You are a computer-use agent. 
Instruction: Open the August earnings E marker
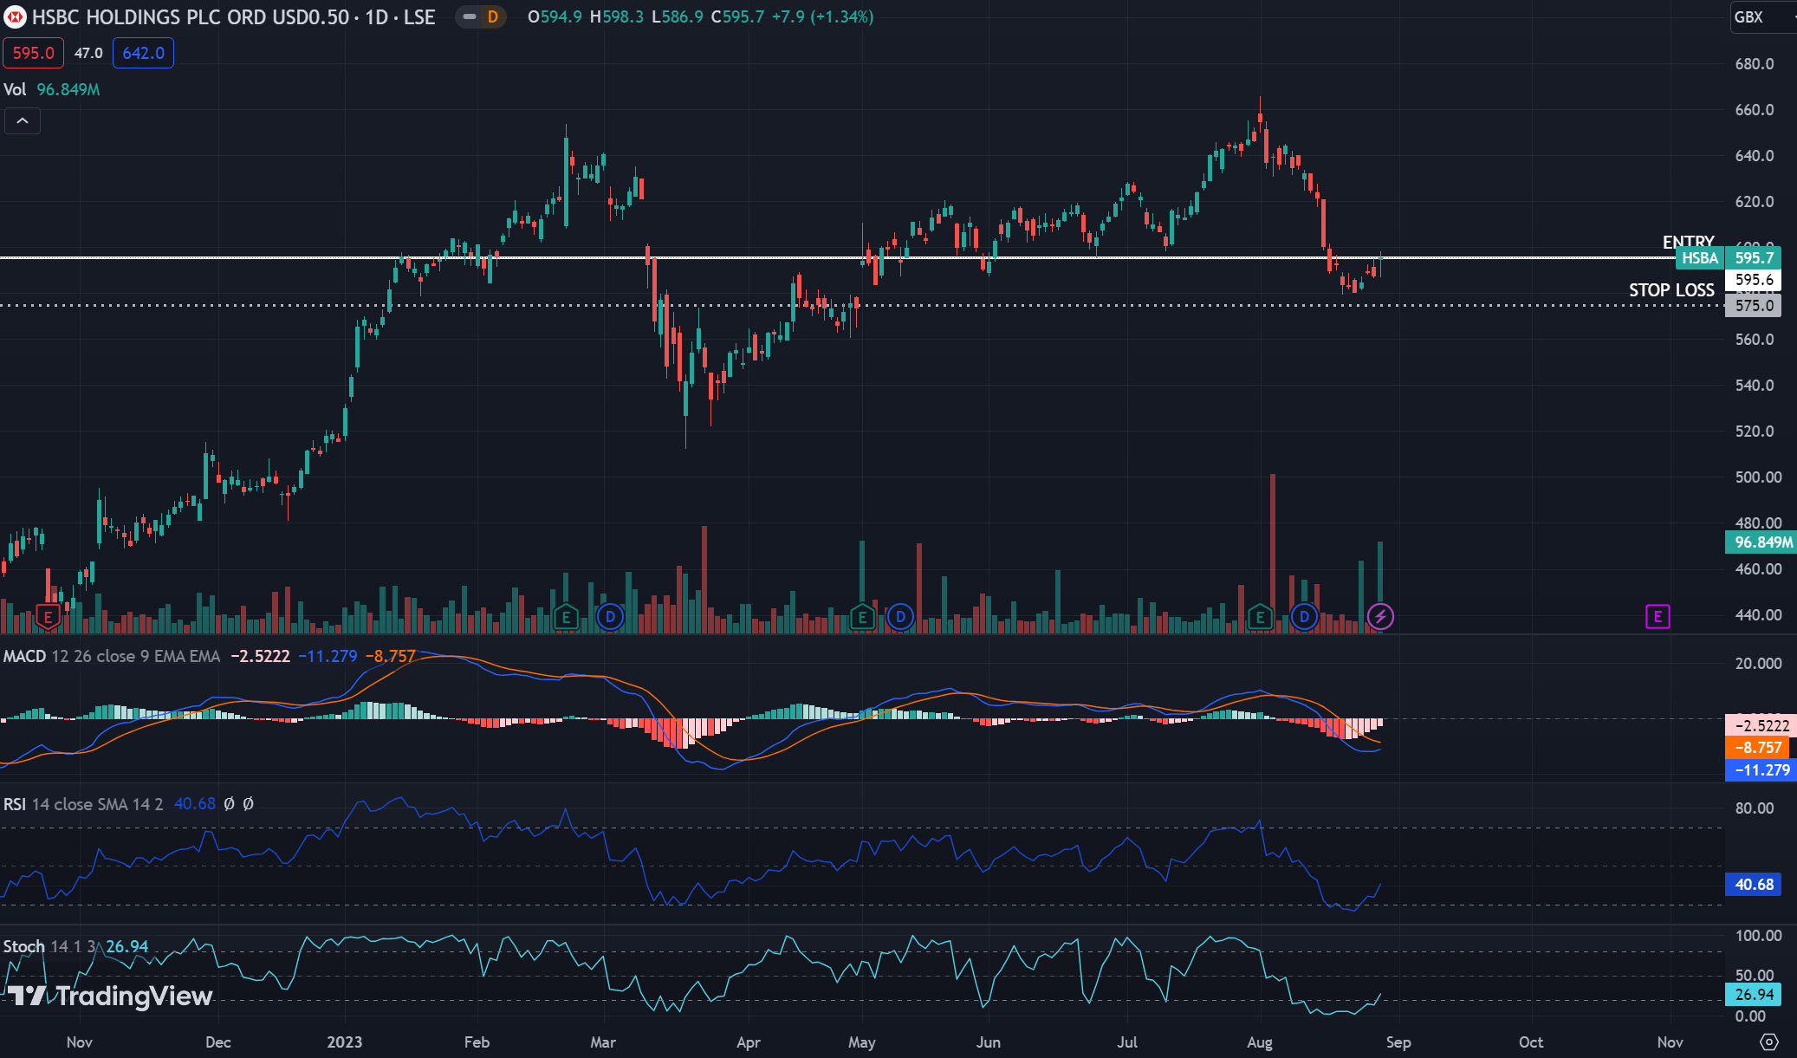(x=1259, y=617)
